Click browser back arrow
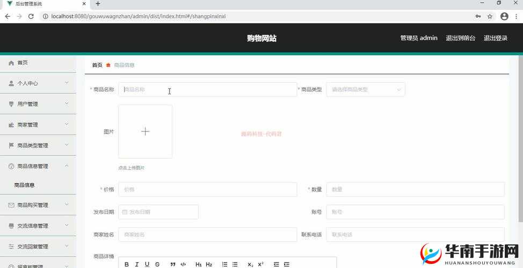Image resolution: width=523 pixels, height=268 pixels. pyautogui.click(x=8, y=16)
